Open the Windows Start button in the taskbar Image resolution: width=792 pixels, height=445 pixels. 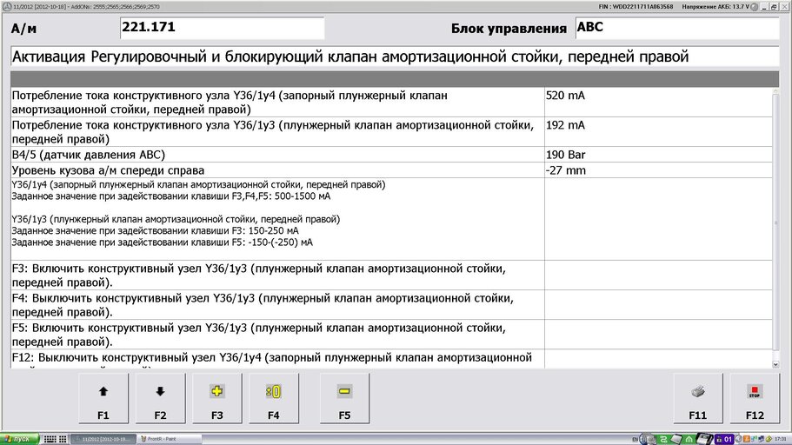point(18,439)
